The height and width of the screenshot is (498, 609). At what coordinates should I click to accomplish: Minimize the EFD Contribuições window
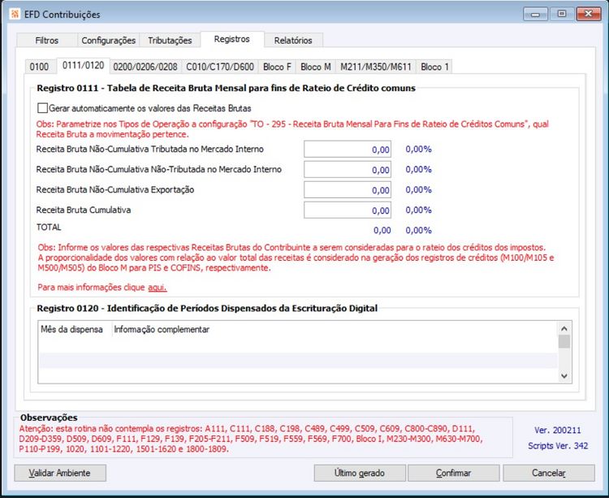(x=536, y=15)
